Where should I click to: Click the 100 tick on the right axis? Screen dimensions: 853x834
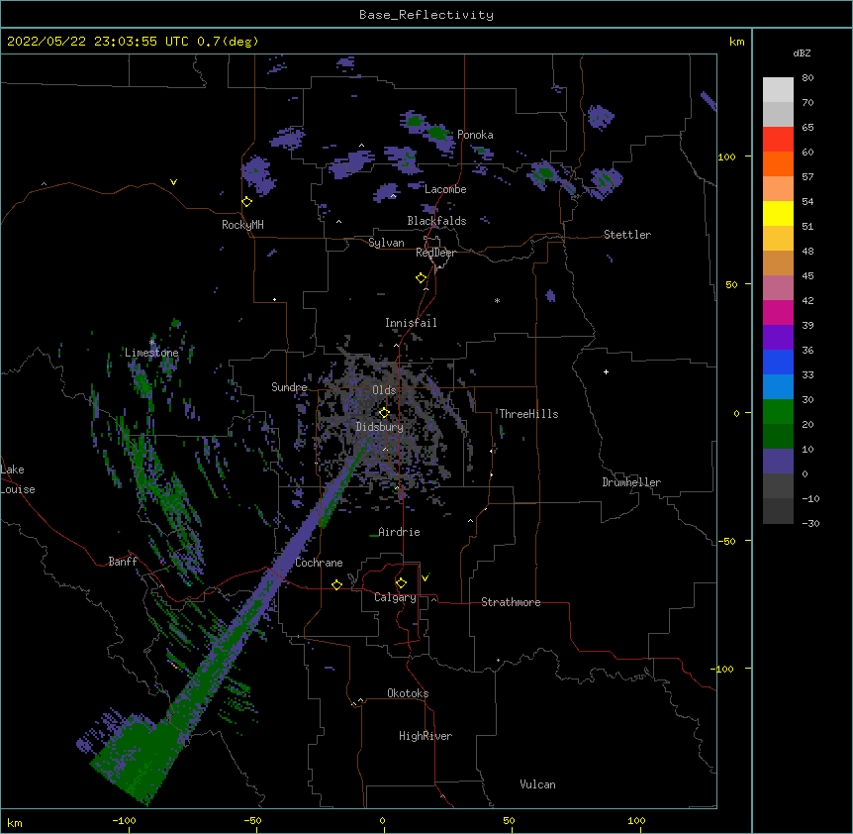point(727,156)
